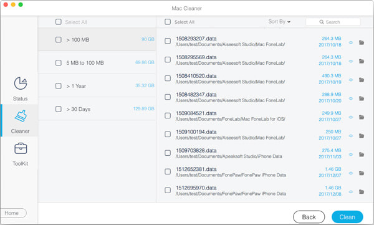Click the 129.89 GB size value

(143, 109)
